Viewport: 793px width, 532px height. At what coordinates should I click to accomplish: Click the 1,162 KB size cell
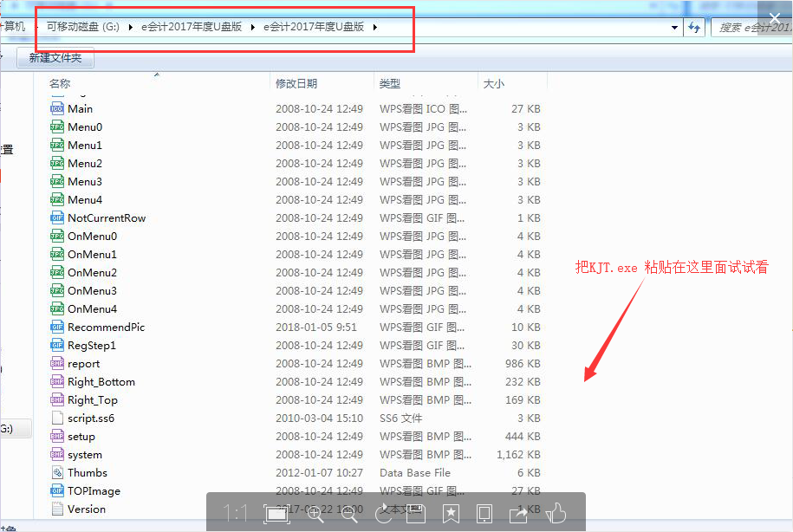coord(518,455)
